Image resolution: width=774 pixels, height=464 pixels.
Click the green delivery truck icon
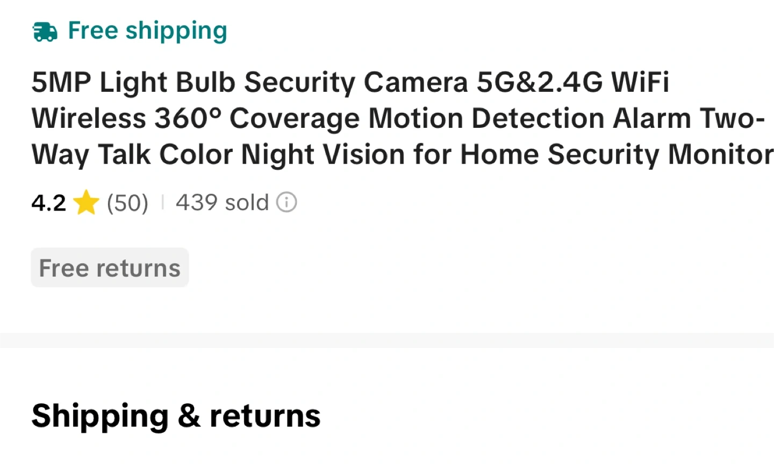click(x=45, y=32)
